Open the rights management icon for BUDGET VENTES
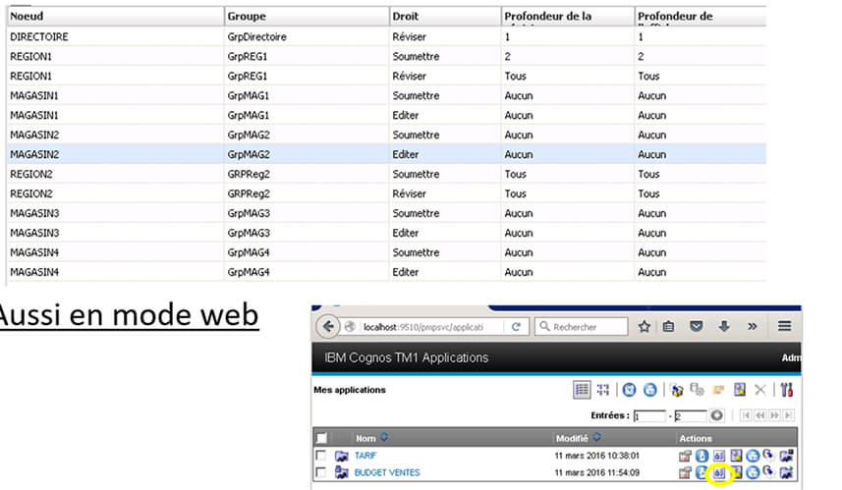This screenshot has height=490, width=842. click(x=719, y=473)
